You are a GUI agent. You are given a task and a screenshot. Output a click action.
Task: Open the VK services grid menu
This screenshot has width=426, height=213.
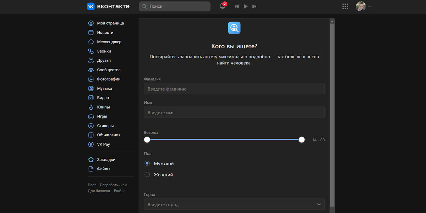tap(345, 6)
